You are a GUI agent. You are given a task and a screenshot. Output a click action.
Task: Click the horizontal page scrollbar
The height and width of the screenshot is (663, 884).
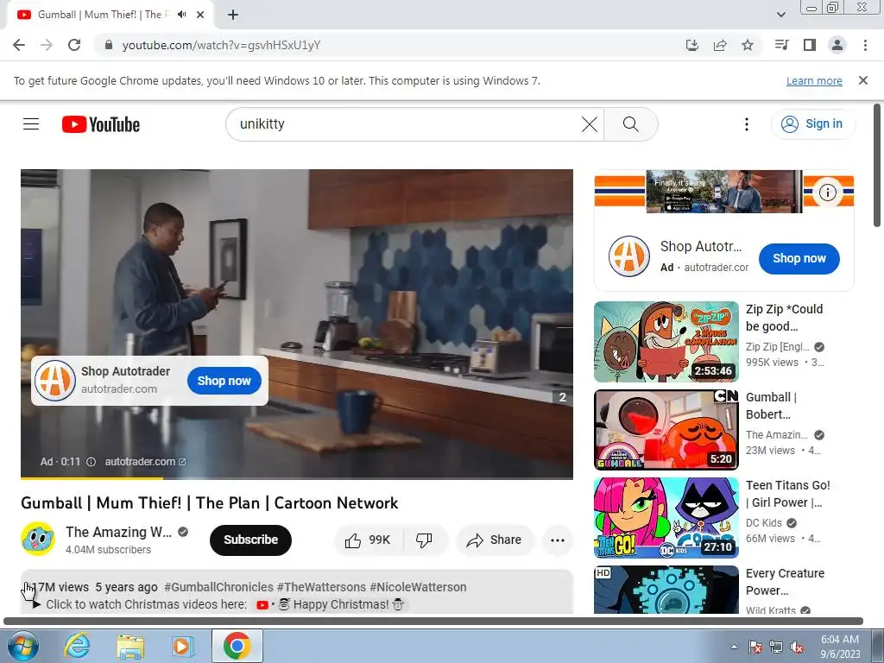pyautogui.click(x=433, y=621)
